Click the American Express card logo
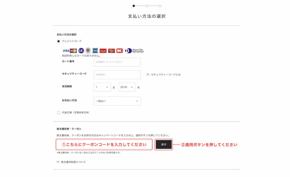 coord(95,50)
